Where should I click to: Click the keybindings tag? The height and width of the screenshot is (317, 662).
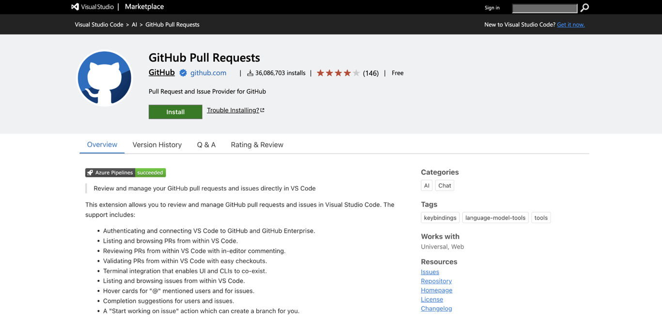point(440,218)
